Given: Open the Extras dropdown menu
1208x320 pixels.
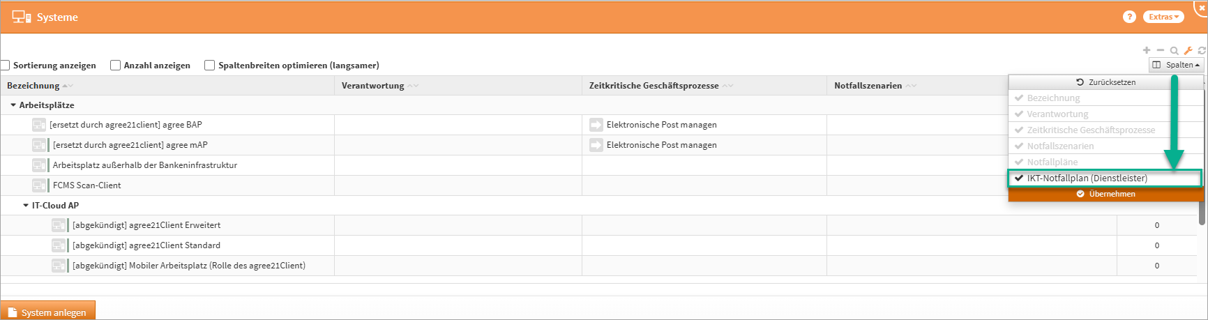Looking at the screenshot, I should [1163, 17].
